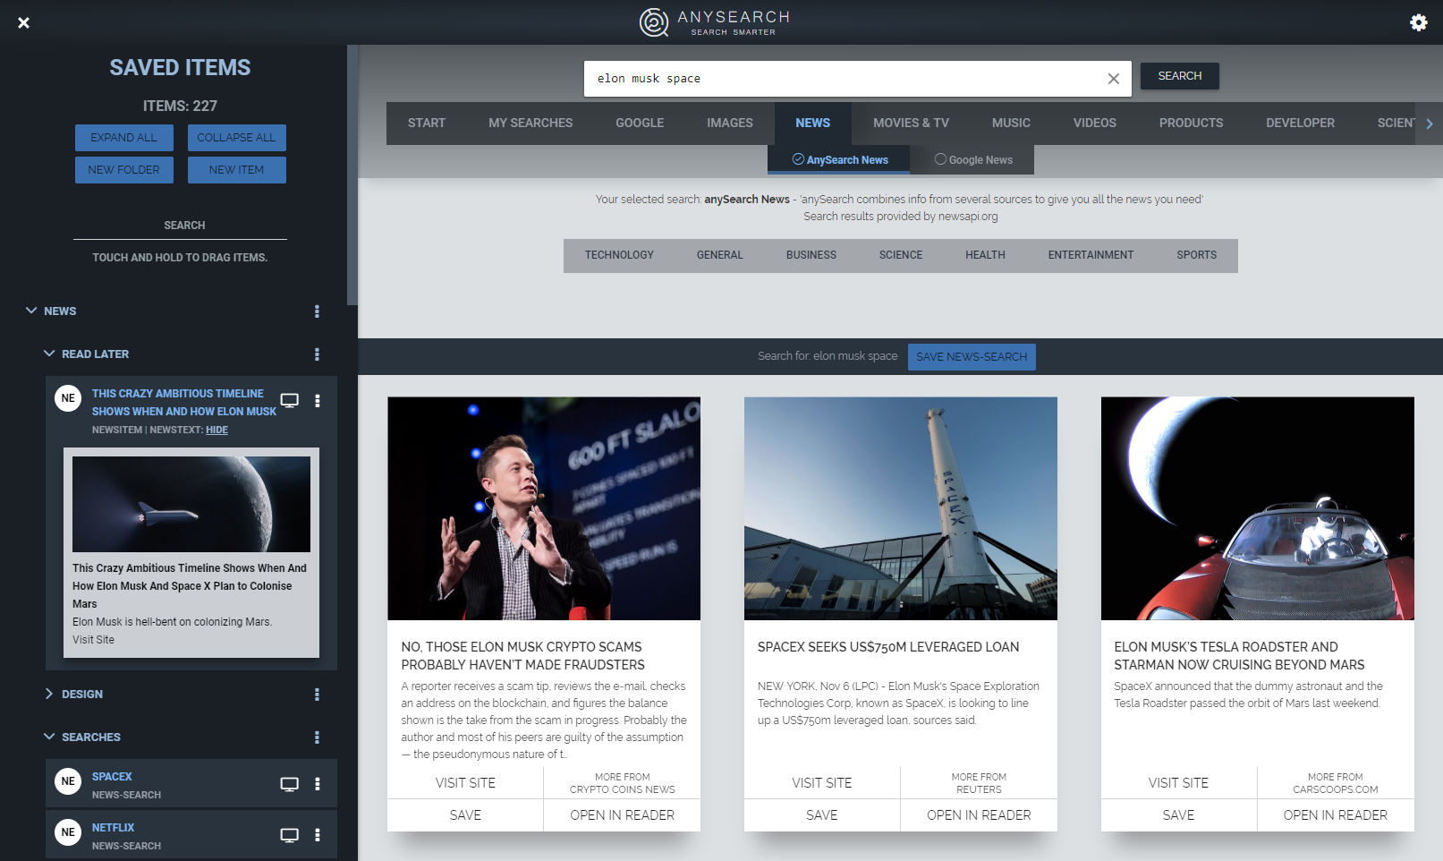
Task: Filter news by SCIENCE category
Action: click(x=901, y=256)
